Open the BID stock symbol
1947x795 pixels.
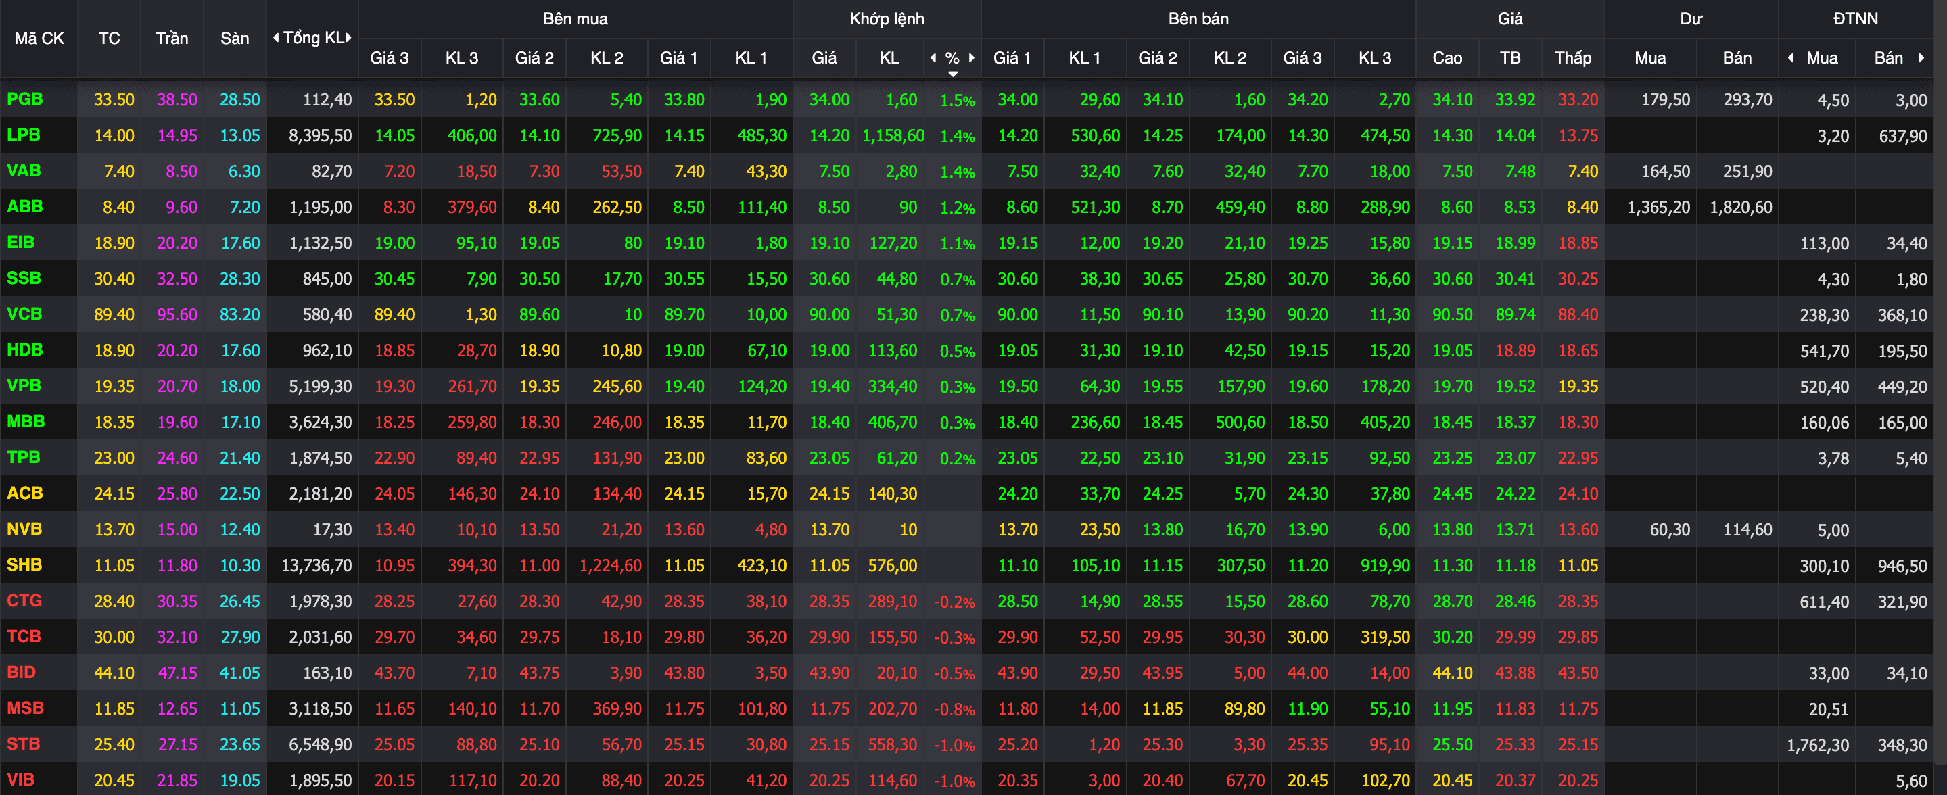(x=21, y=672)
